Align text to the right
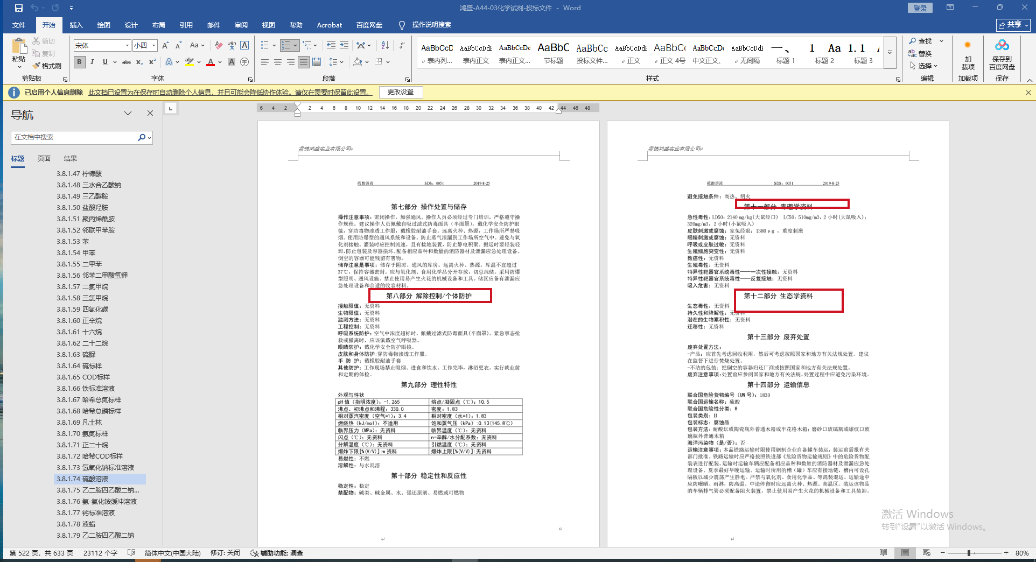This screenshot has height=562, width=1036. coord(291,62)
